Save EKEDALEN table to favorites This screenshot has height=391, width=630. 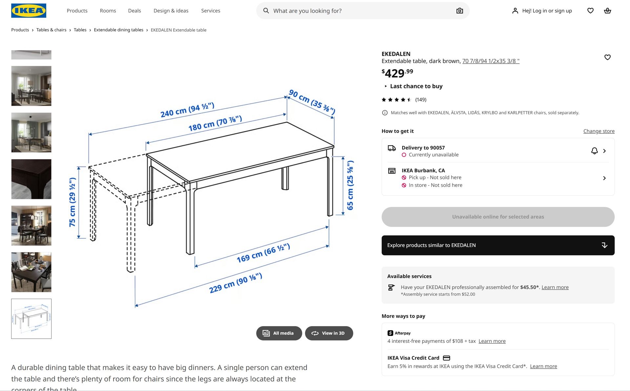tap(608, 57)
